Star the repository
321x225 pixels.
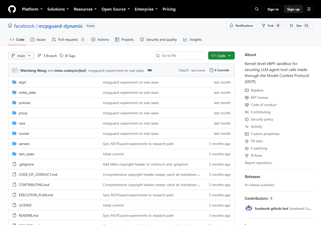[299, 25]
